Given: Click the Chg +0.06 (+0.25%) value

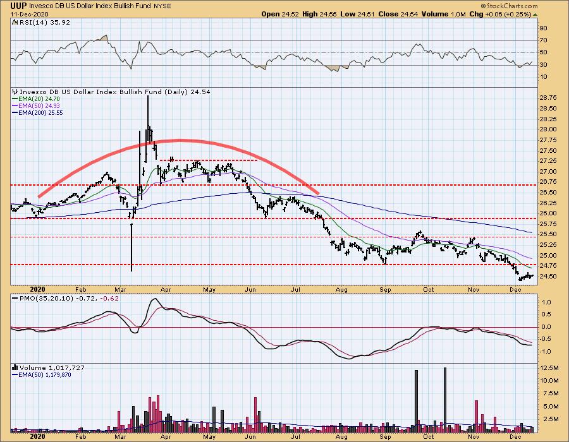Looking at the screenshot, I should click(x=500, y=14).
